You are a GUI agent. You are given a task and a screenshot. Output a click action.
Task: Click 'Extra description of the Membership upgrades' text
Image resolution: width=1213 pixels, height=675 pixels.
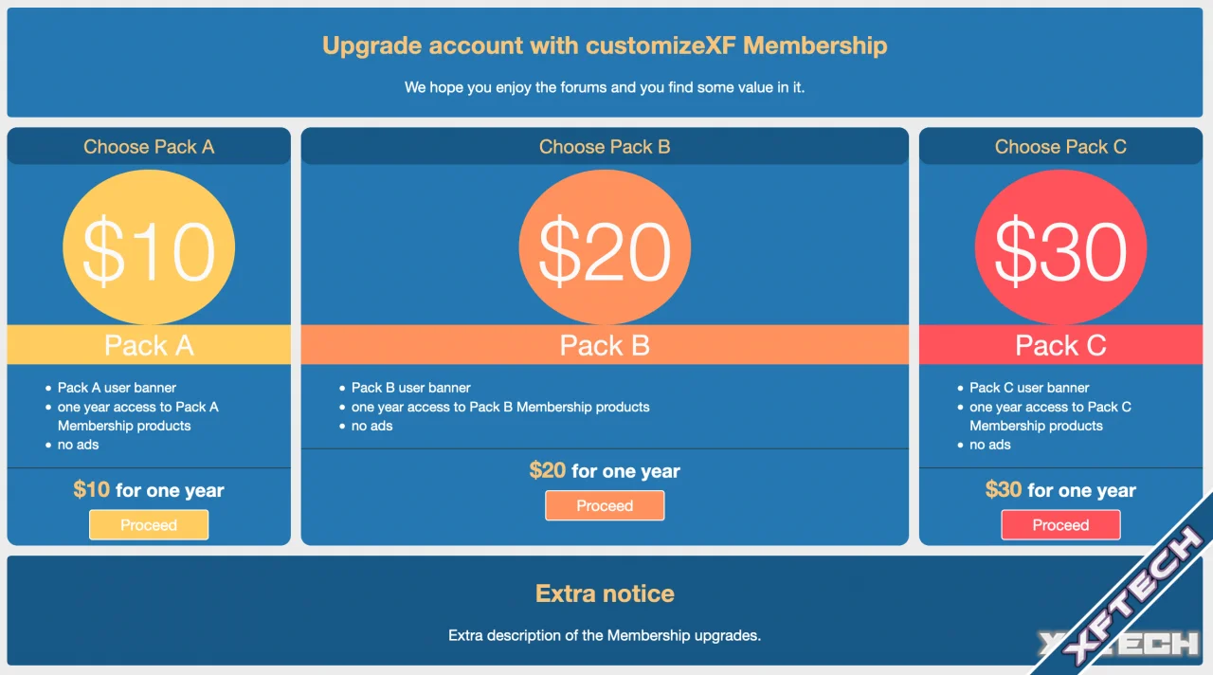(x=605, y=635)
